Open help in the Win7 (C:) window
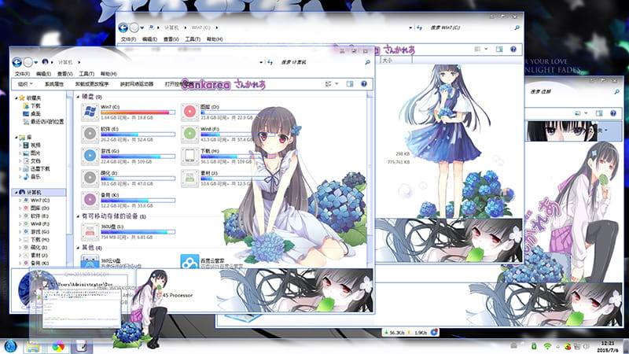 point(513,49)
